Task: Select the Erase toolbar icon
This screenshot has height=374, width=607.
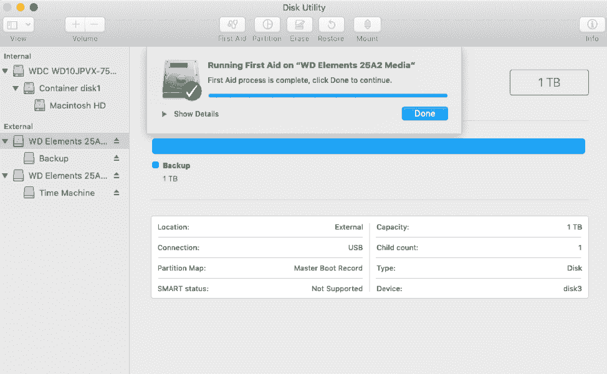Action: pos(299,24)
